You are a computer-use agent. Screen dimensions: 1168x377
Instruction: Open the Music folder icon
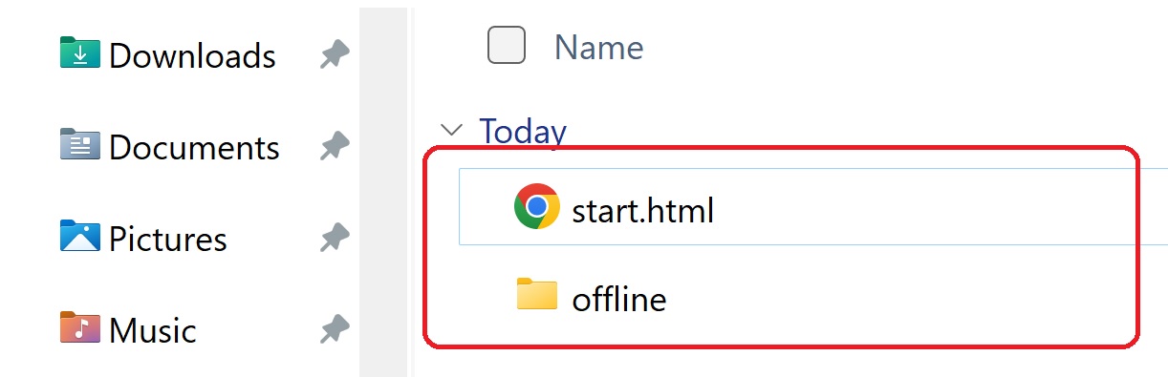tap(80, 327)
